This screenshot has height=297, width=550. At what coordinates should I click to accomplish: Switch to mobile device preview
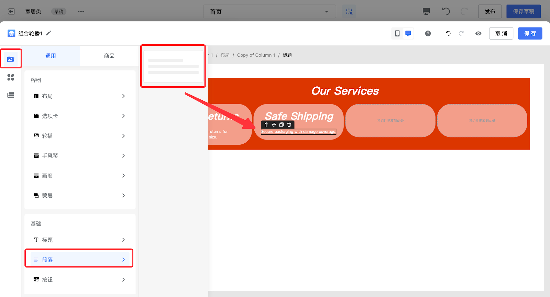[397, 33]
